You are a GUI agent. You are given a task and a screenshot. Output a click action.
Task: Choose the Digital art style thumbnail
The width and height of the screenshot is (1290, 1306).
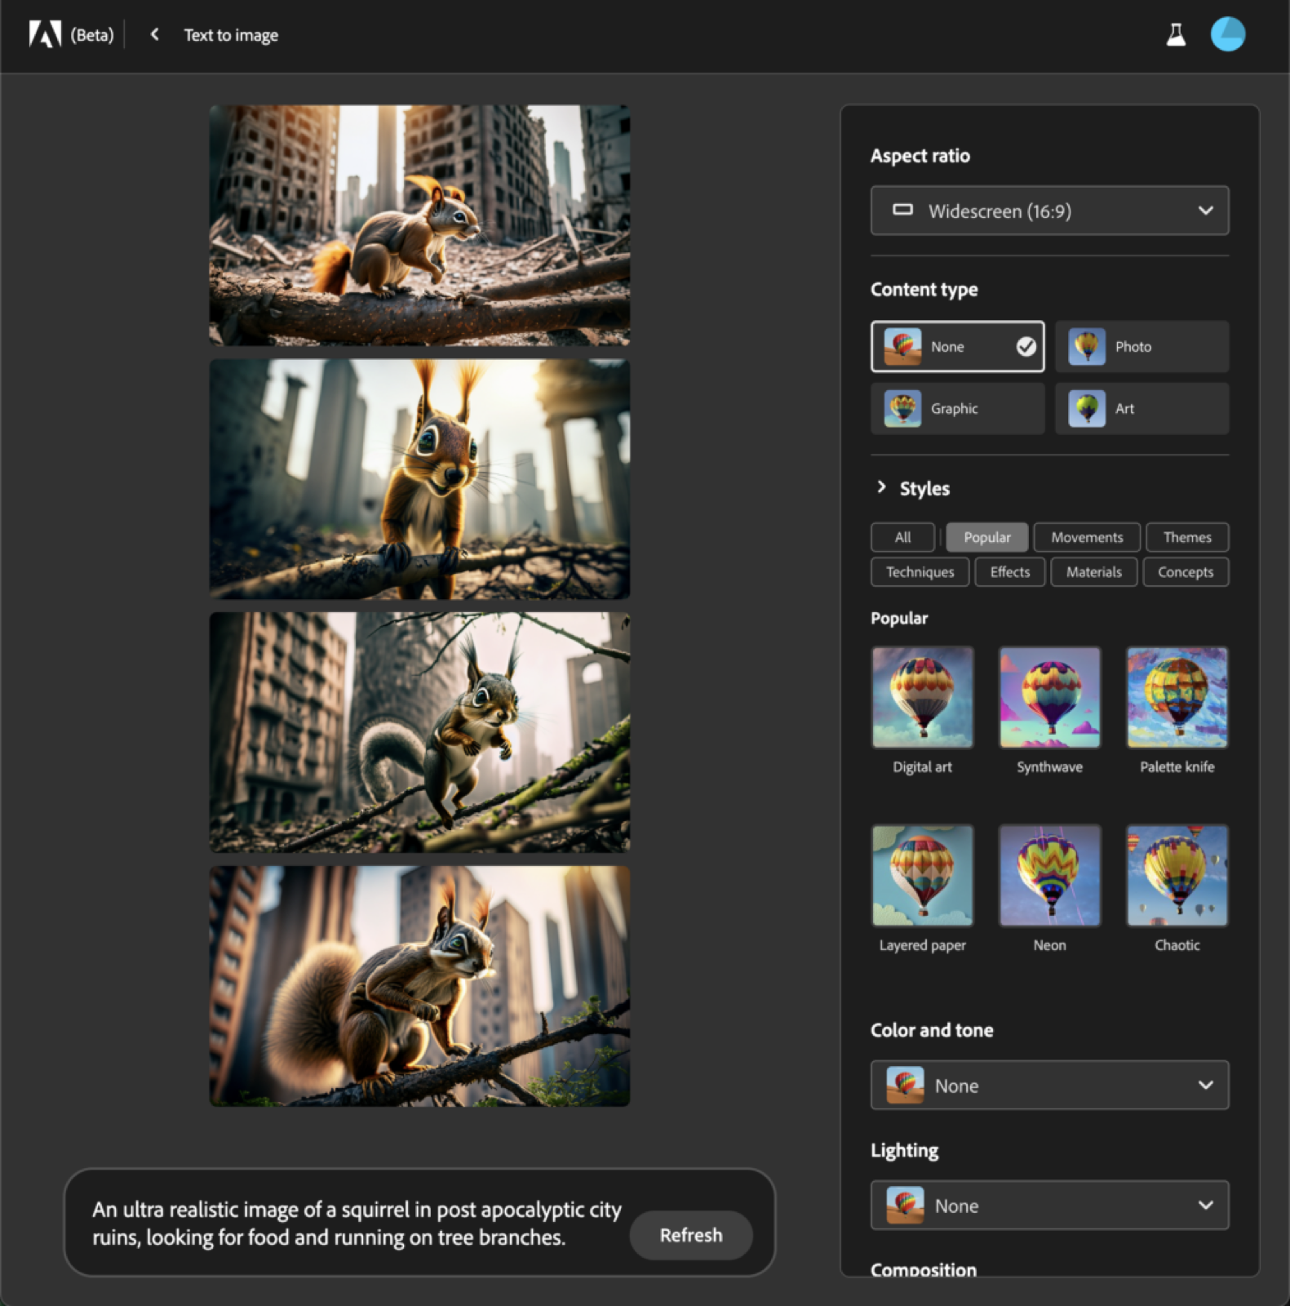click(x=922, y=697)
